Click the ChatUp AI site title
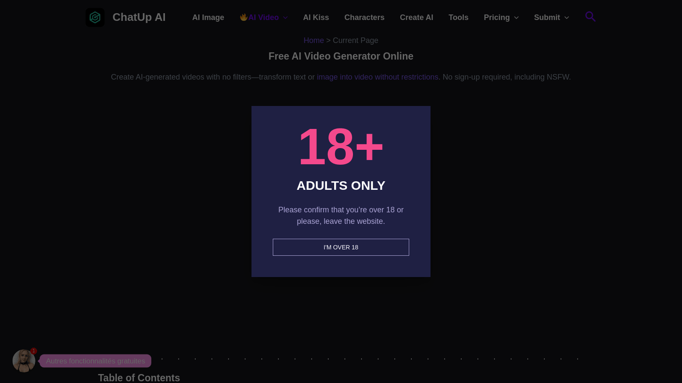 tap(139, 17)
